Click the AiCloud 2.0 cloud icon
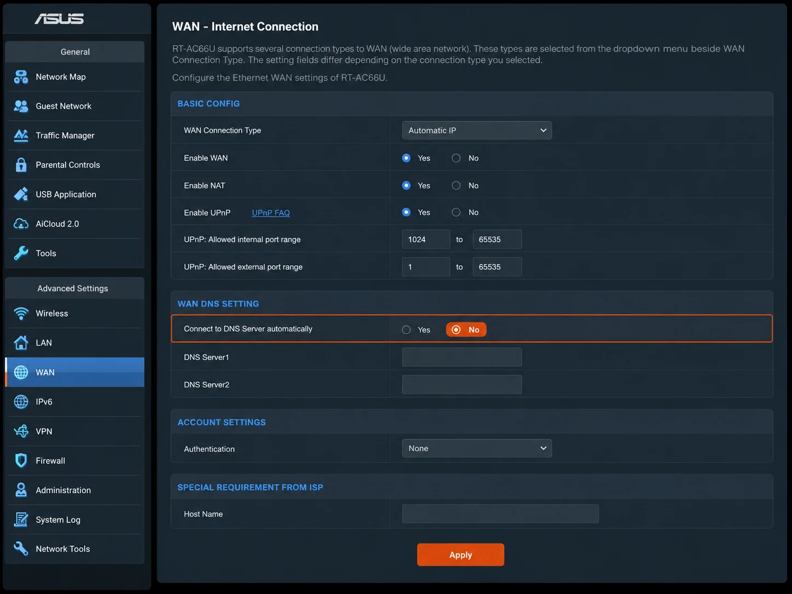792x594 pixels. [x=21, y=224]
